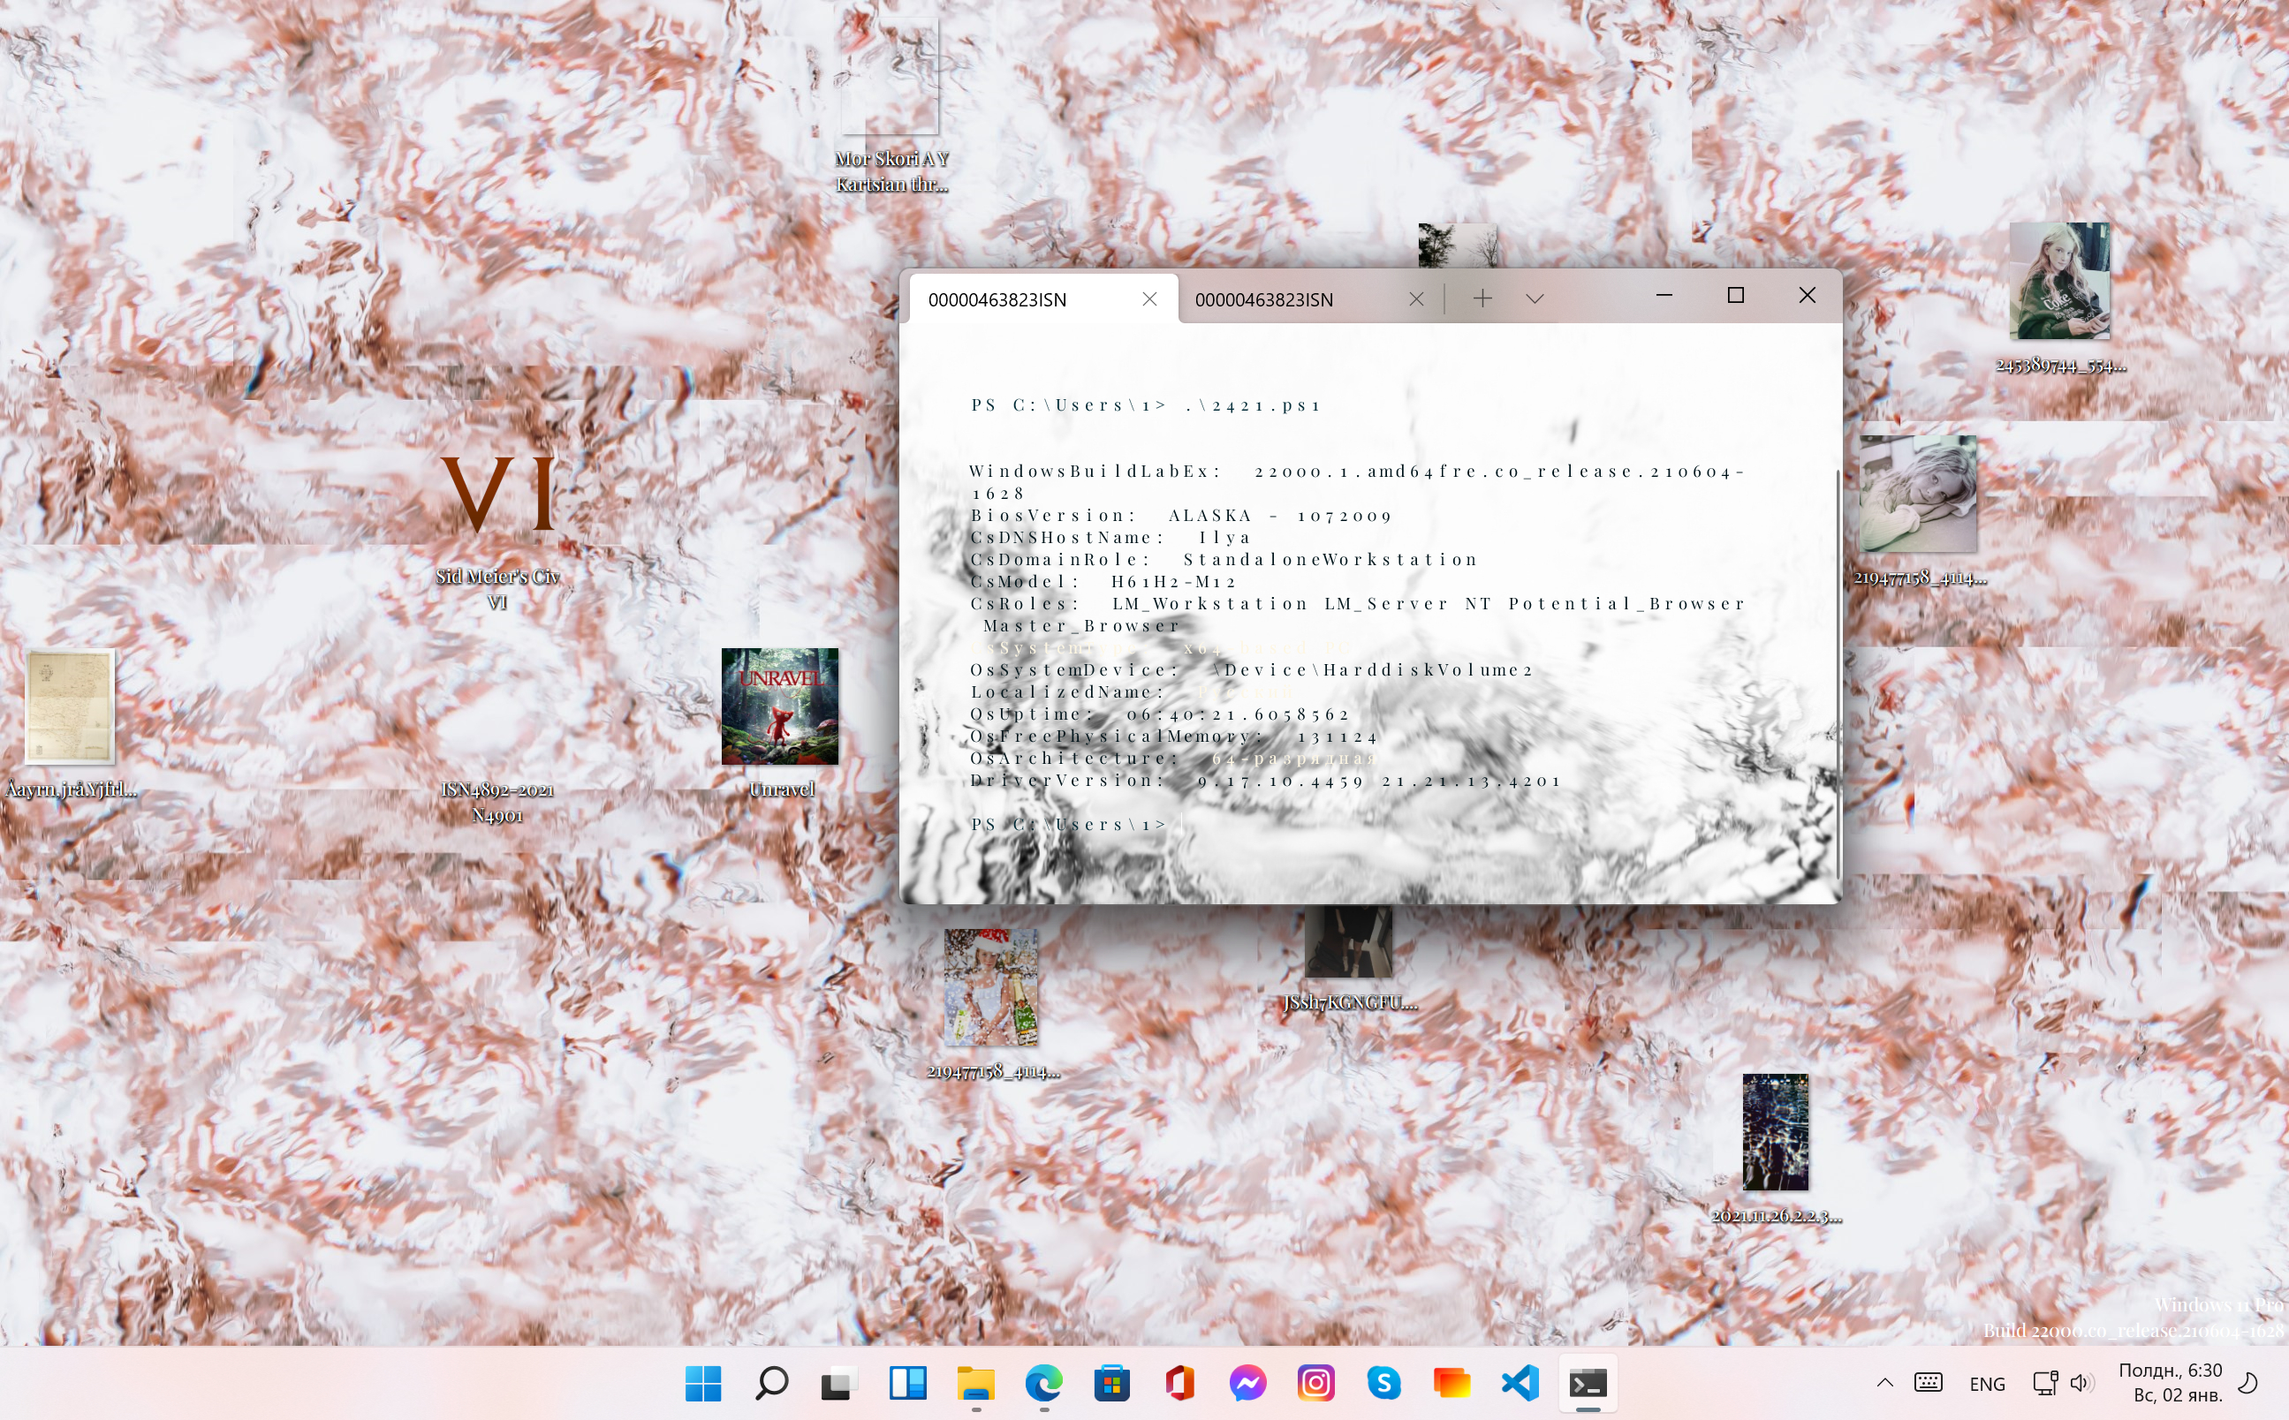Screen dimensions: 2289x1420
Task: Open the Widgets panel icon
Action: (907, 1382)
